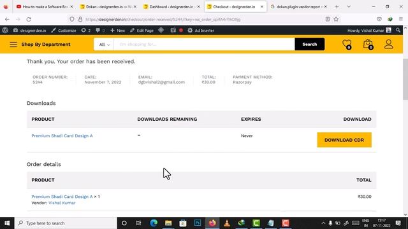Open the WordPress logo menu

5,31
